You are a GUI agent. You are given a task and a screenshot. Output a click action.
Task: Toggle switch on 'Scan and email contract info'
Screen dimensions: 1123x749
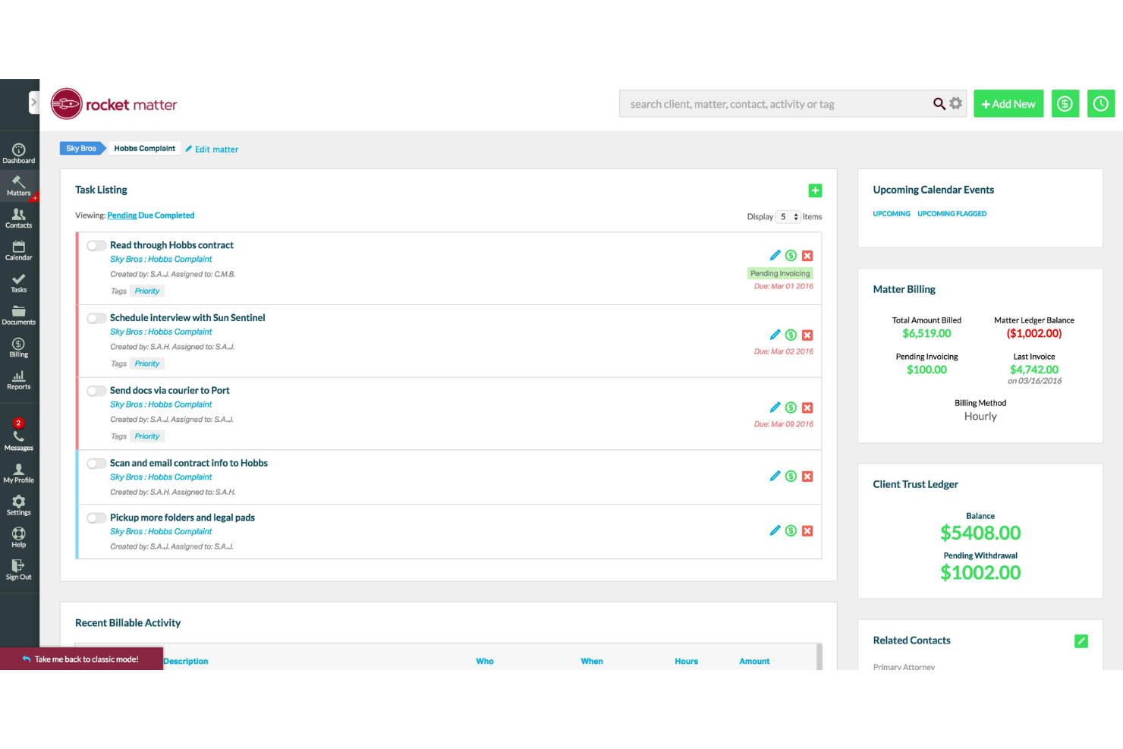click(x=96, y=464)
